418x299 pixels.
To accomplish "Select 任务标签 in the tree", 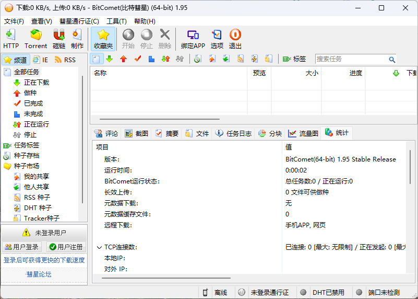I will tap(27, 145).
